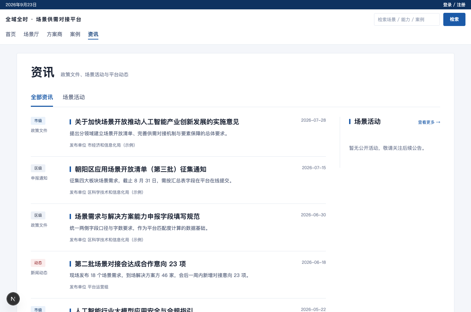471x312 pixels.
Task: Switch to the 全部资讯 tab
Action: 42,97
